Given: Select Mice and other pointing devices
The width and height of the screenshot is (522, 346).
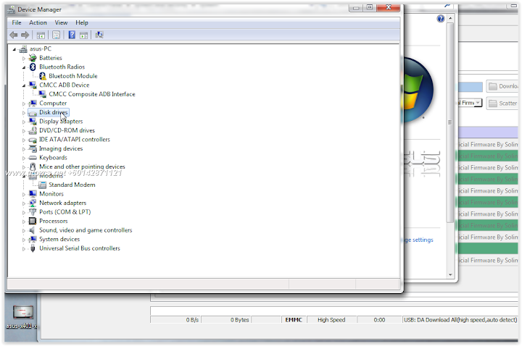Looking at the screenshot, I should pyautogui.click(x=82, y=166).
